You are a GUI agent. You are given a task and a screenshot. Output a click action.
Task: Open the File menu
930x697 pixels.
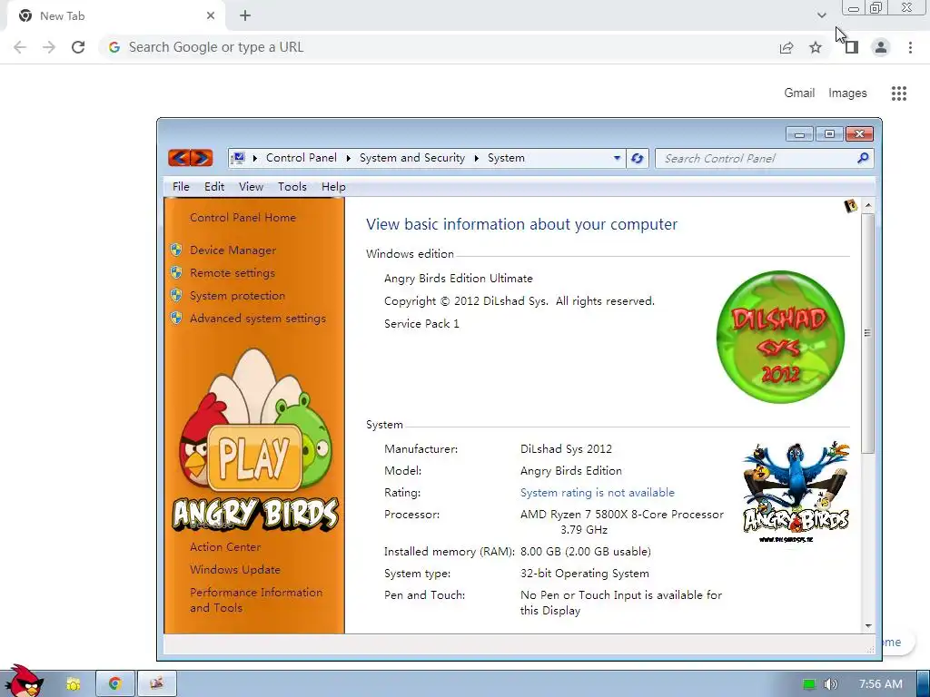click(x=181, y=187)
